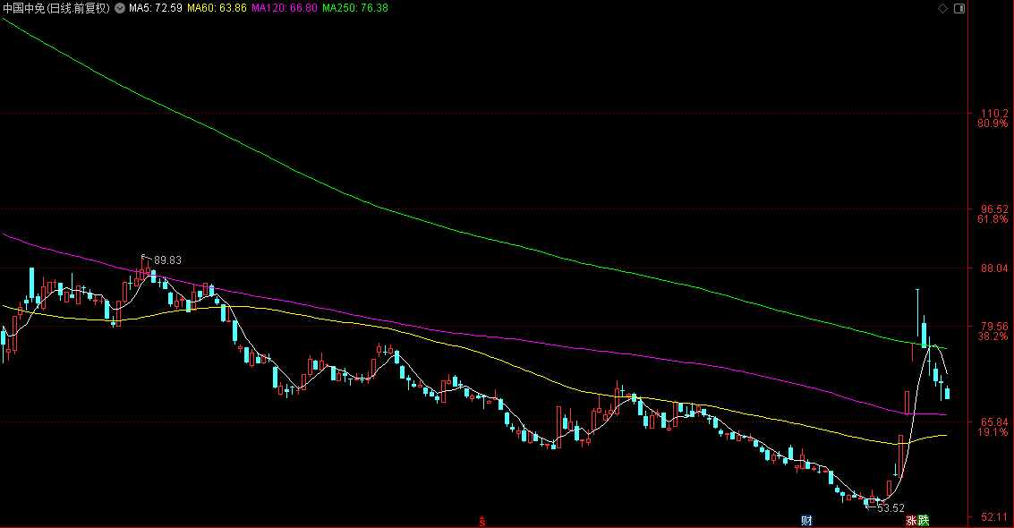Click the 110.2 price axis label
Viewport: 1014px width, 528px height.
click(x=994, y=113)
